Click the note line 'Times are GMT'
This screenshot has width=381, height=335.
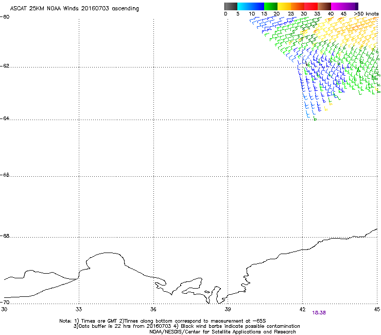click(99, 321)
